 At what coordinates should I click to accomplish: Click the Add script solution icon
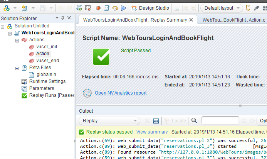pos(7,8)
